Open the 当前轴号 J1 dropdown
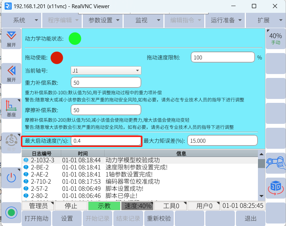Image resolution: width=286 pixels, height=226 pixels. coord(106,70)
